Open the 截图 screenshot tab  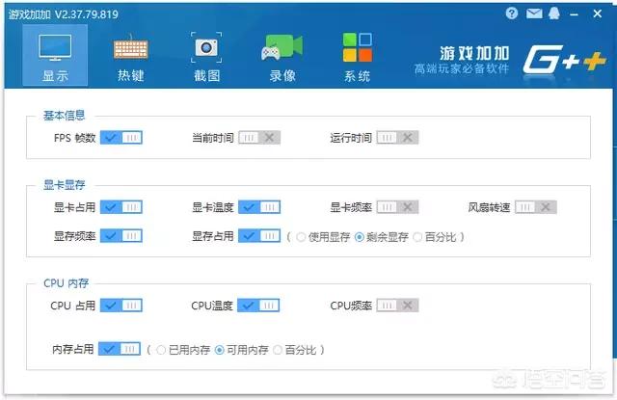pyautogui.click(x=206, y=58)
